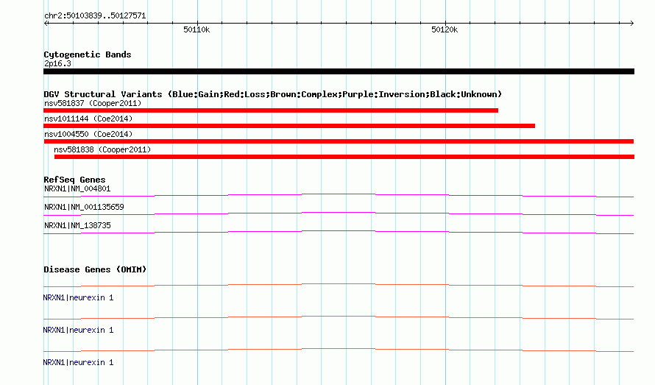Select the DGV Structural Variants track title
655x385 pixels.
click(x=273, y=94)
